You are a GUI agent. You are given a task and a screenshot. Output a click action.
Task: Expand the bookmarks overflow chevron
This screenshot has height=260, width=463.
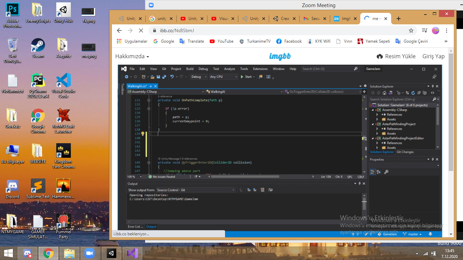tap(446, 41)
